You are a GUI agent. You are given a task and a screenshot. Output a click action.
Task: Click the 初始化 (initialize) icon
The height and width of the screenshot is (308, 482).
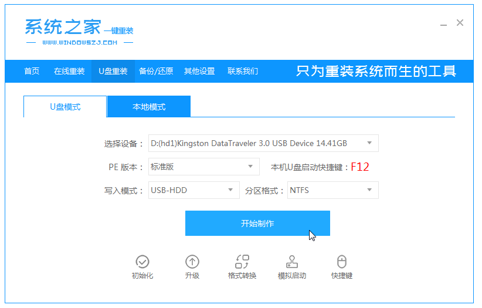pos(142,262)
